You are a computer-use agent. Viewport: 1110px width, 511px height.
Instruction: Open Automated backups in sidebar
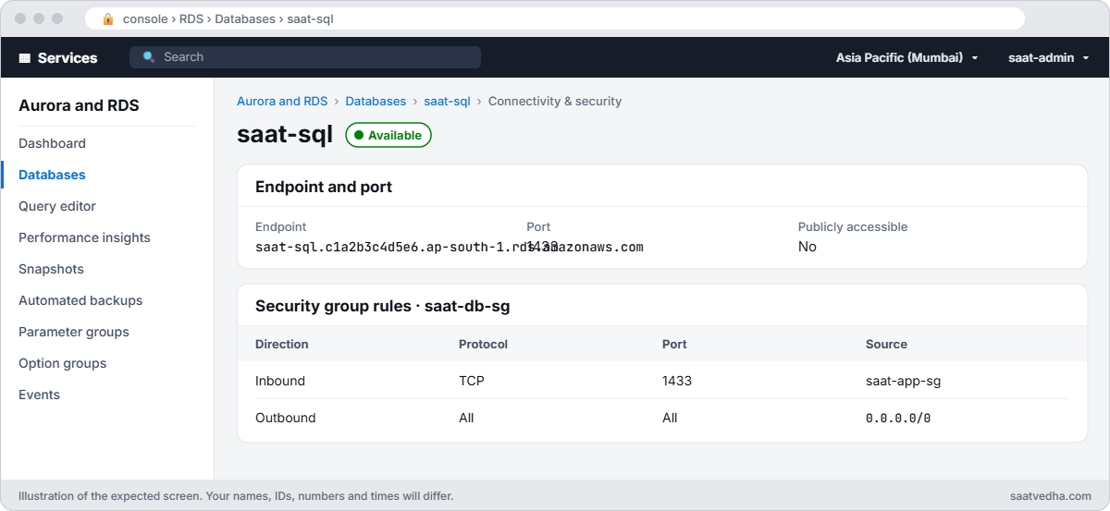click(x=80, y=300)
